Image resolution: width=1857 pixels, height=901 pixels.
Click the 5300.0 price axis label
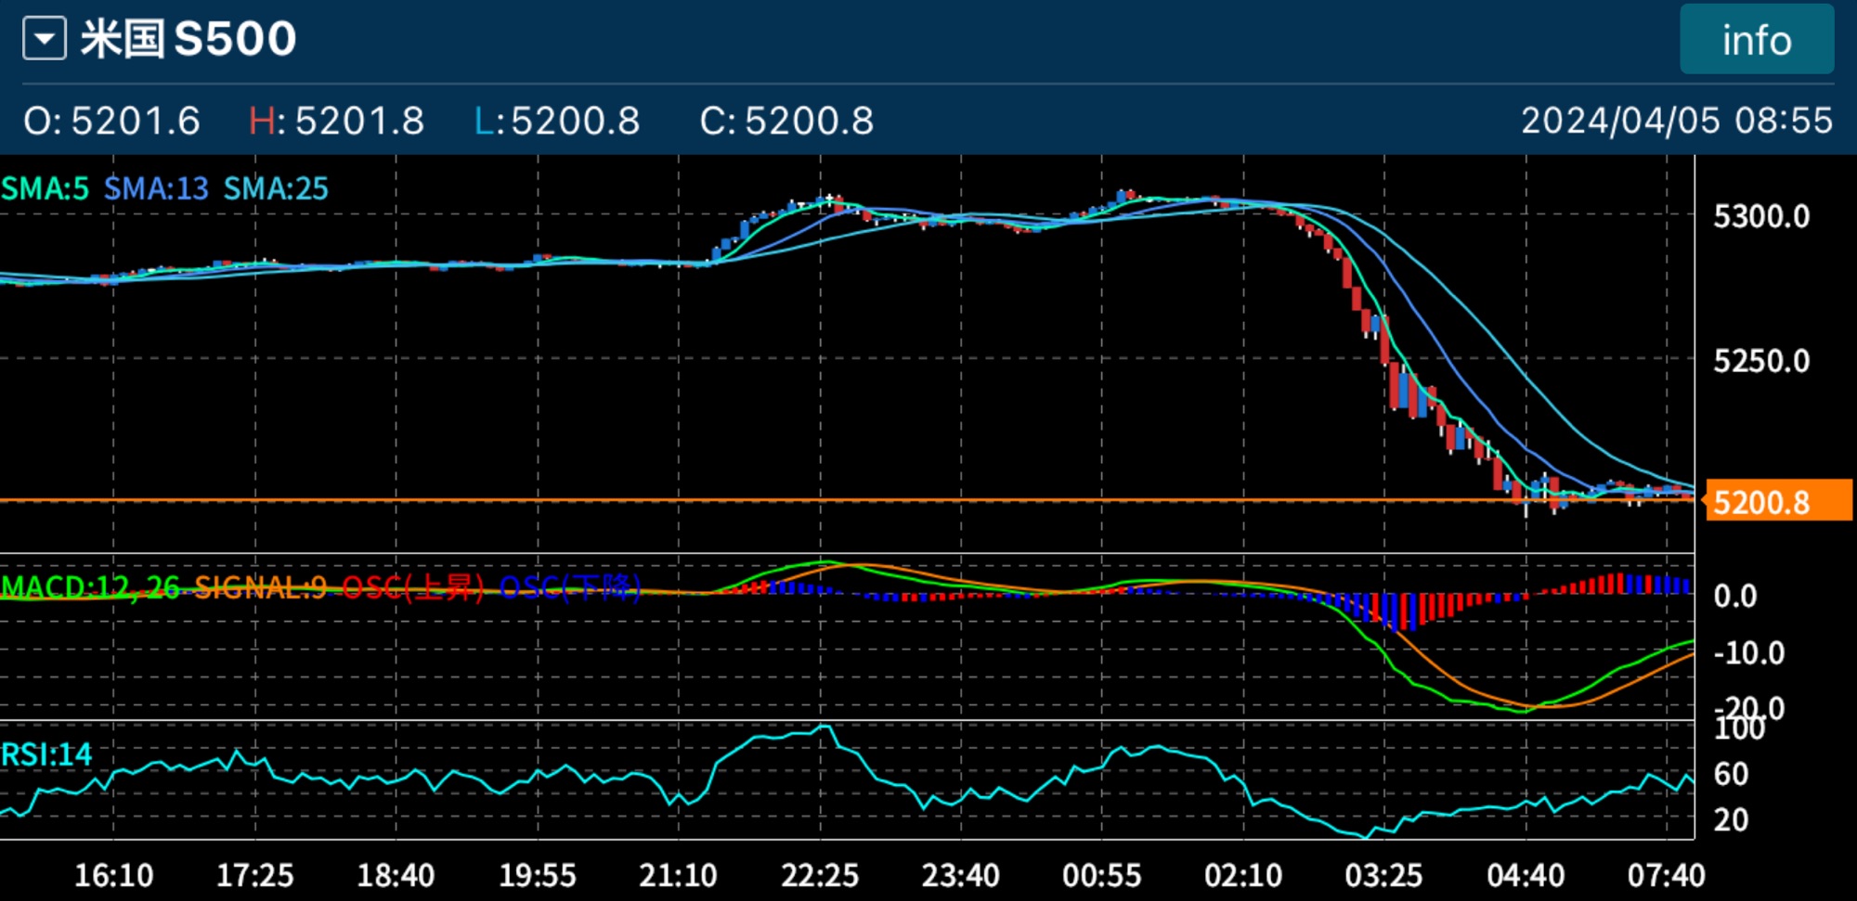coord(1760,217)
